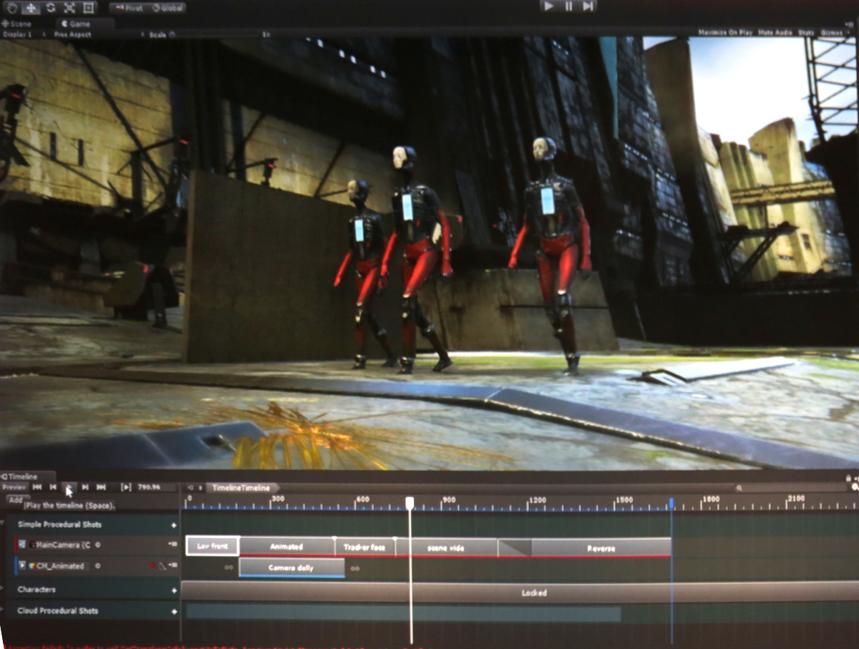The image size is (859, 649).
Task: Open MainCamera binding object picker
Action: tap(98, 545)
